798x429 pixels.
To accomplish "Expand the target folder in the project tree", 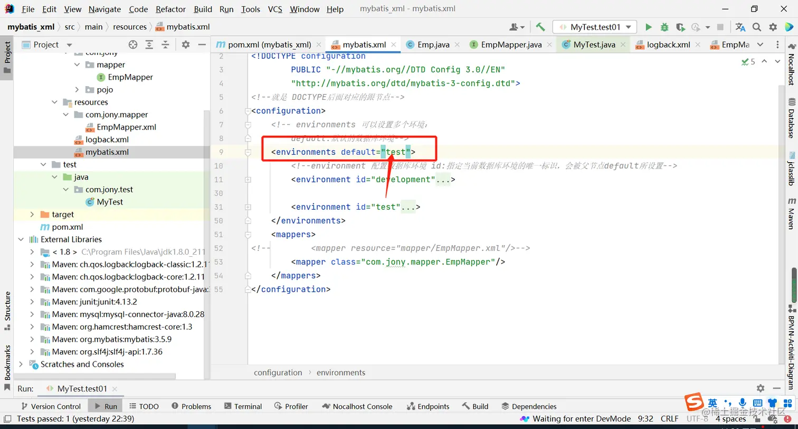I will (x=32, y=215).
